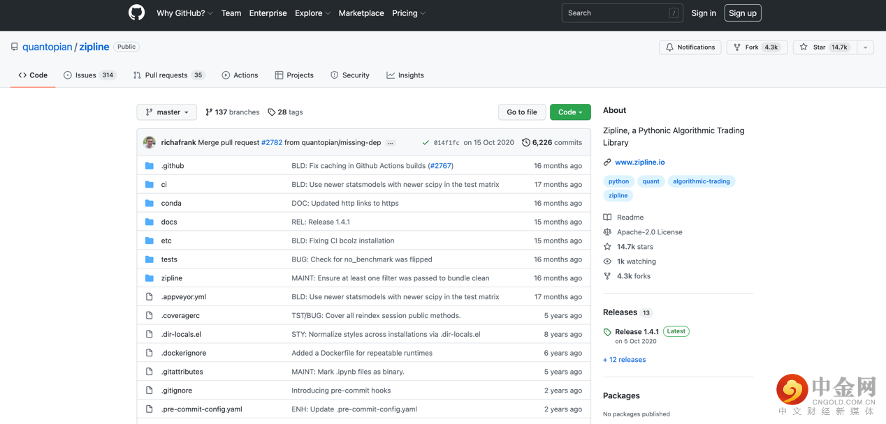Open the docs folder

tap(169, 222)
